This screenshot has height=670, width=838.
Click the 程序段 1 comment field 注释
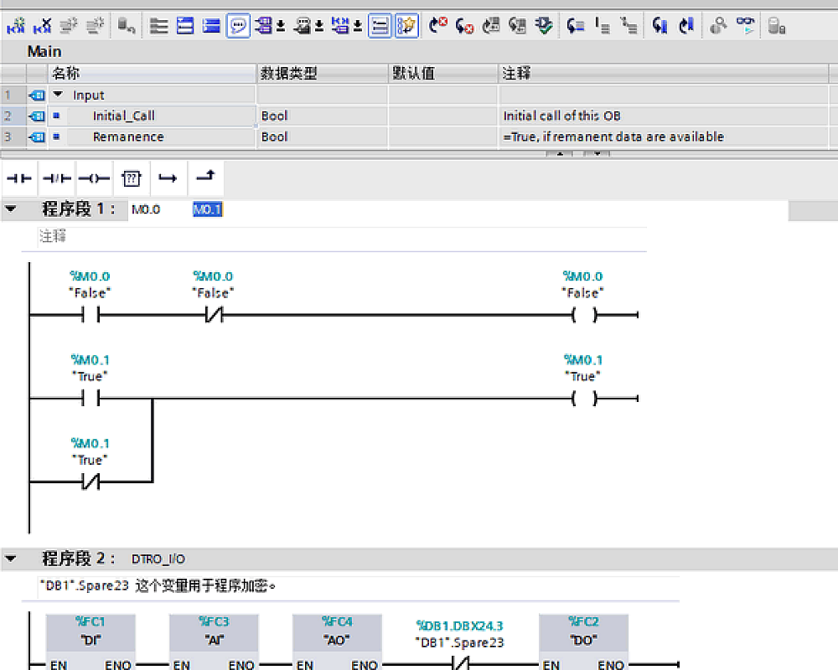coord(53,237)
